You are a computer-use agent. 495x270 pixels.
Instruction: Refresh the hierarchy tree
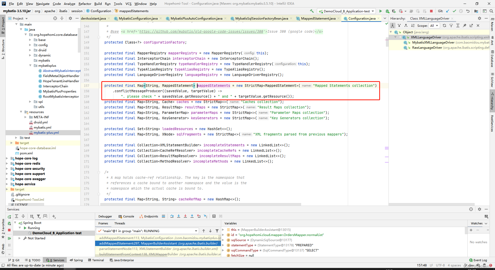[444, 26]
